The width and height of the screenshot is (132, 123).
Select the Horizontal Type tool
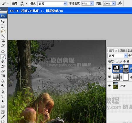click(x=3, y=96)
